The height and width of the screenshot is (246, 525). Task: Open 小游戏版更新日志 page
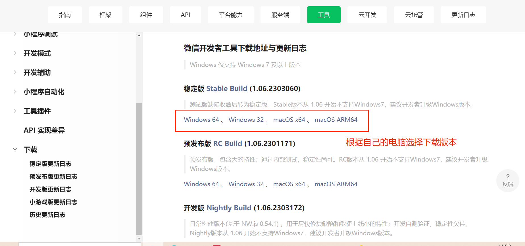[53, 202]
